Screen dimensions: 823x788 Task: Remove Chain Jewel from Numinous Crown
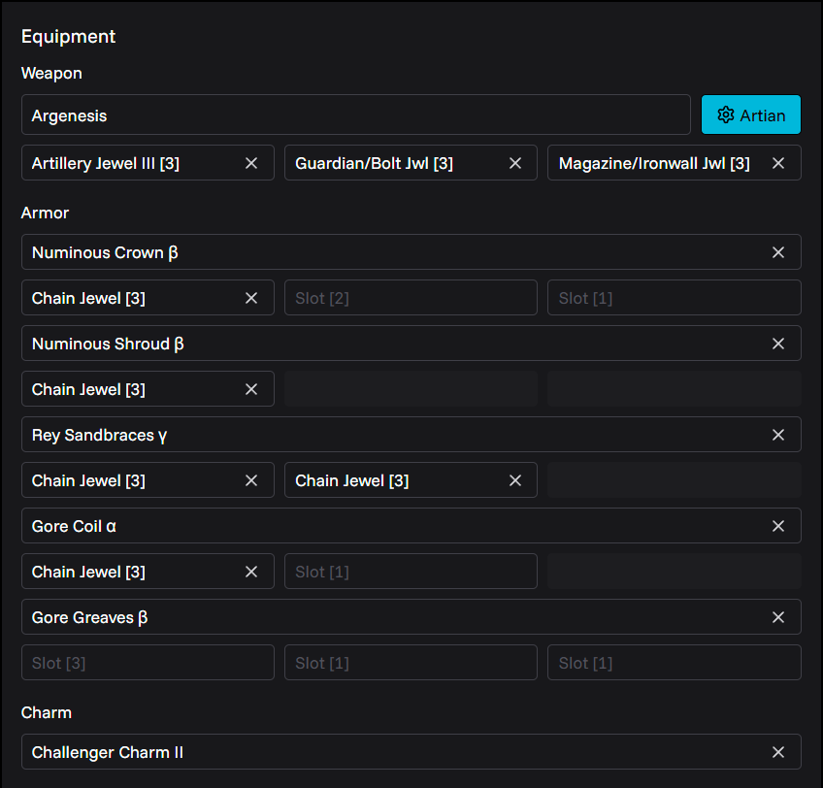click(x=251, y=298)
